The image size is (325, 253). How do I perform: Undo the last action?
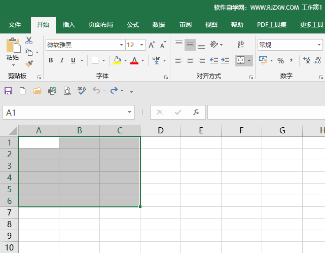click(96, 90)
